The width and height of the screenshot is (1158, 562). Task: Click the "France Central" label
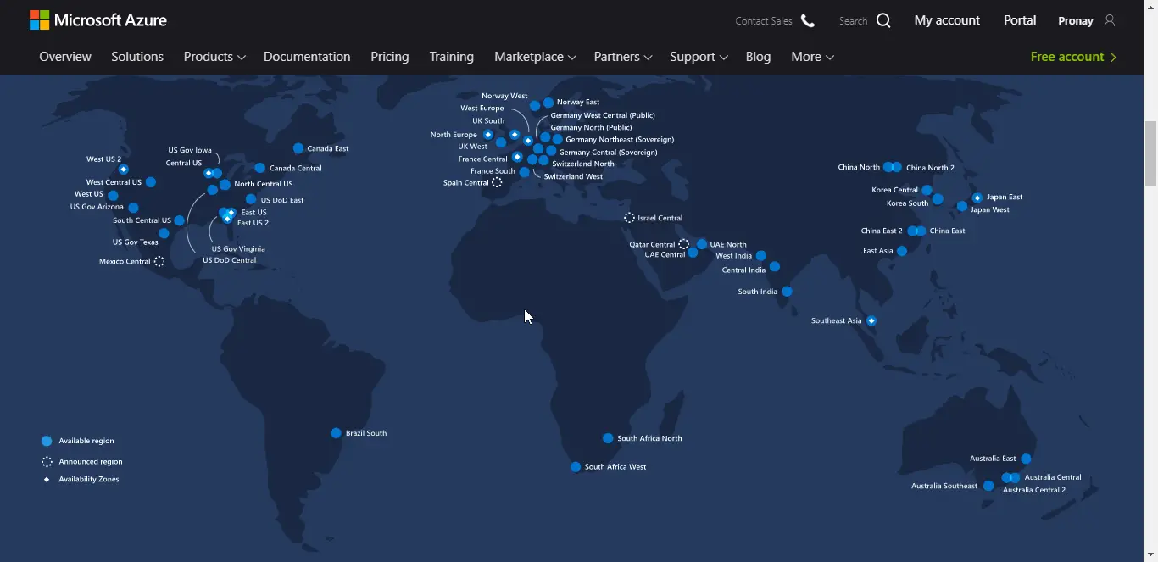[x=483, y=159]
